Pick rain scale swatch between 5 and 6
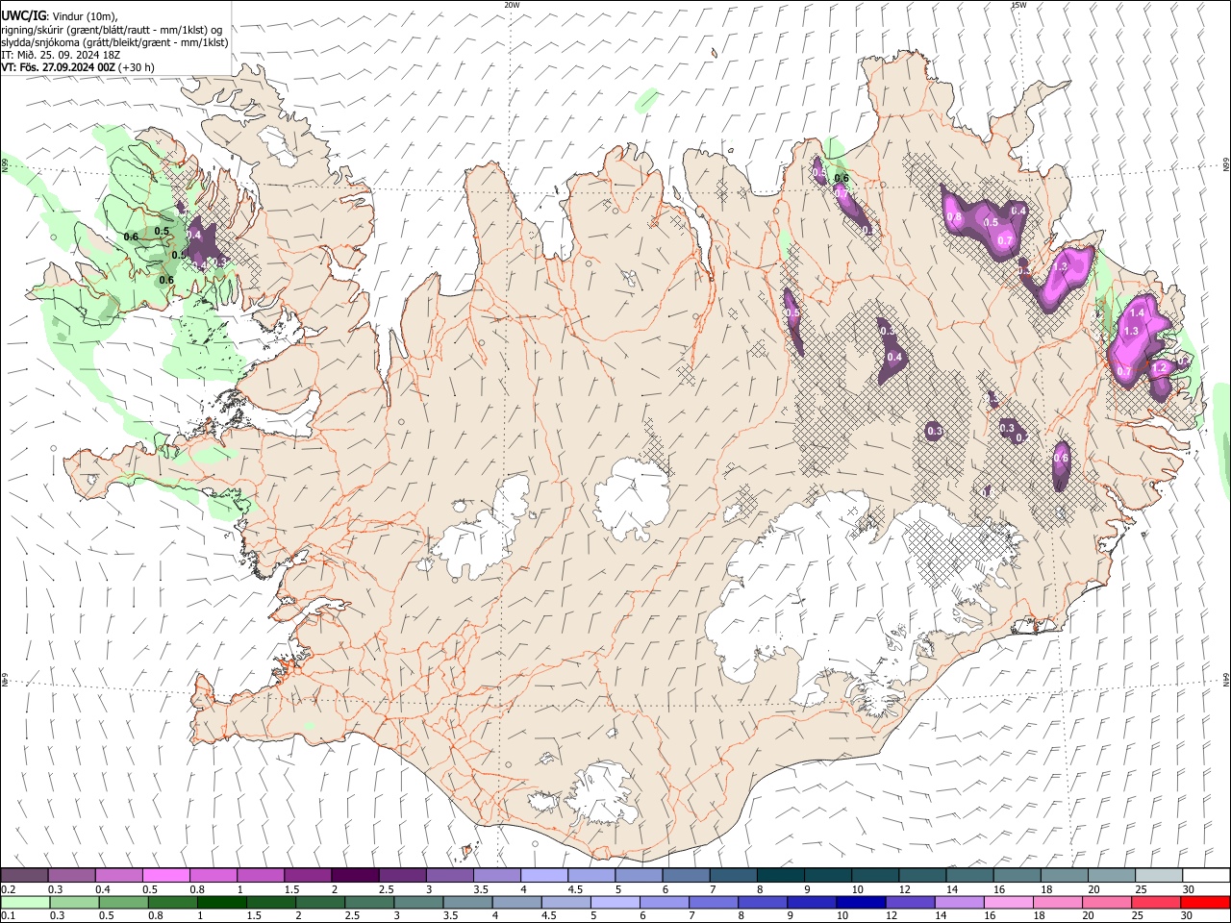 coord(615,902)
